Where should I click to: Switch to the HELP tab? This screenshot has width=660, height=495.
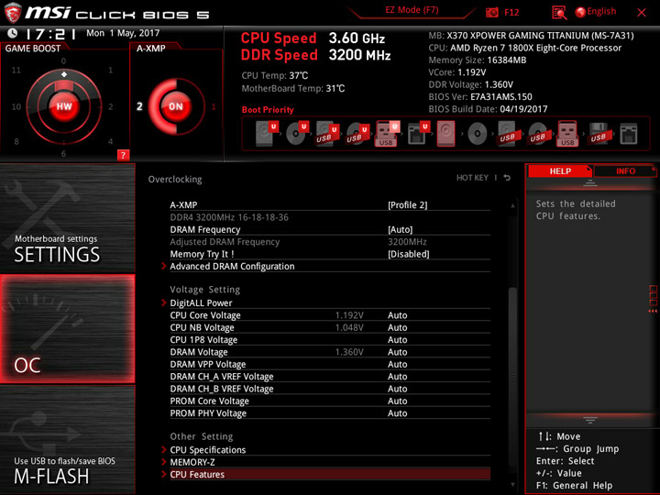point(560,170)
